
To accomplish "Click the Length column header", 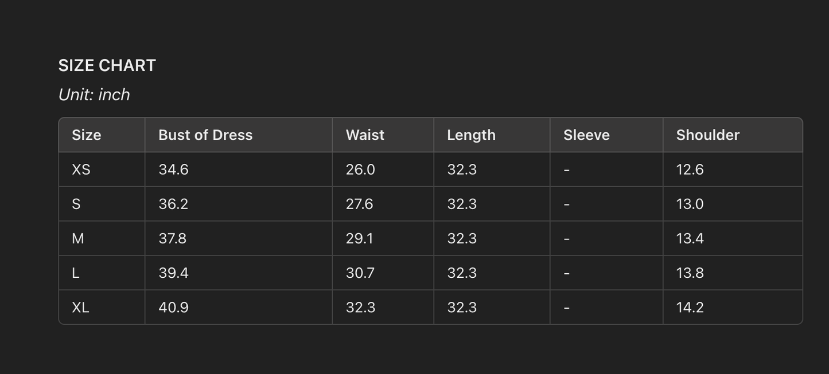I will pos(471,135).
